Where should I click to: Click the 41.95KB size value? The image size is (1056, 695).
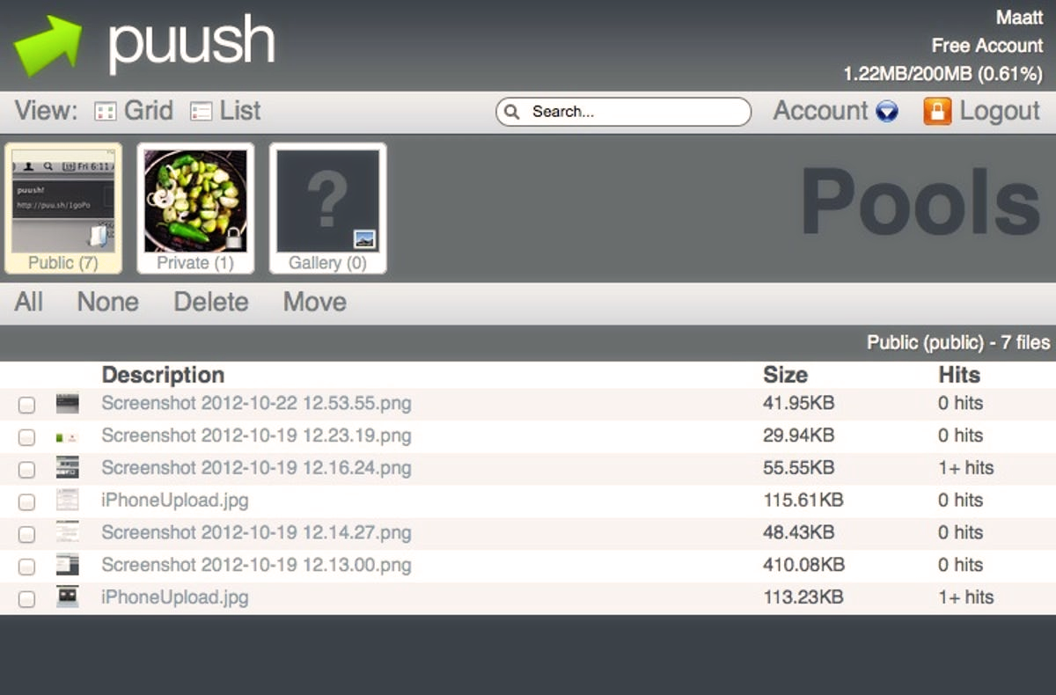click(798, 404)
